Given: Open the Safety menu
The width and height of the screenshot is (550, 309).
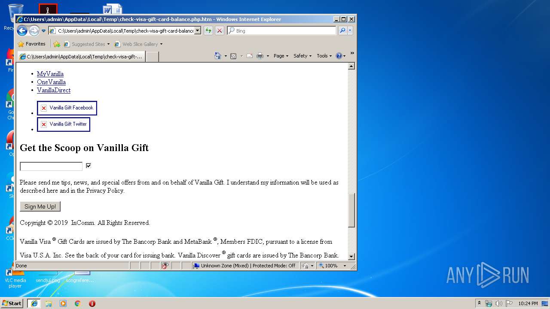Looking at the screenshot, I should coord(302,56).
